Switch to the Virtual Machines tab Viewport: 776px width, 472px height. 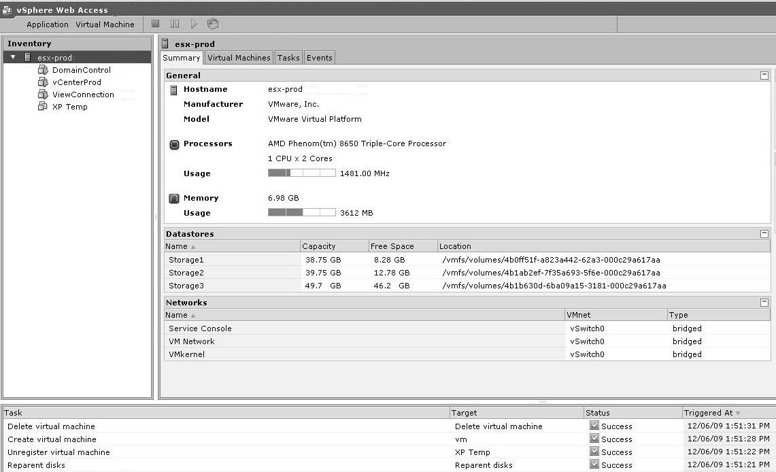[239, 58]
